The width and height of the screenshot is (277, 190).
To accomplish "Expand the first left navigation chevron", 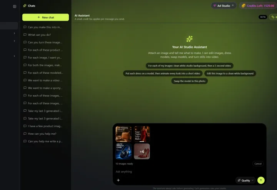I will pos(14,33).
